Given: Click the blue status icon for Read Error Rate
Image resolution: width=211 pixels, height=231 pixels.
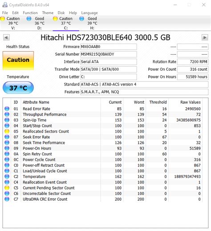Looking at the screenshot, I should tap(7, 109).
